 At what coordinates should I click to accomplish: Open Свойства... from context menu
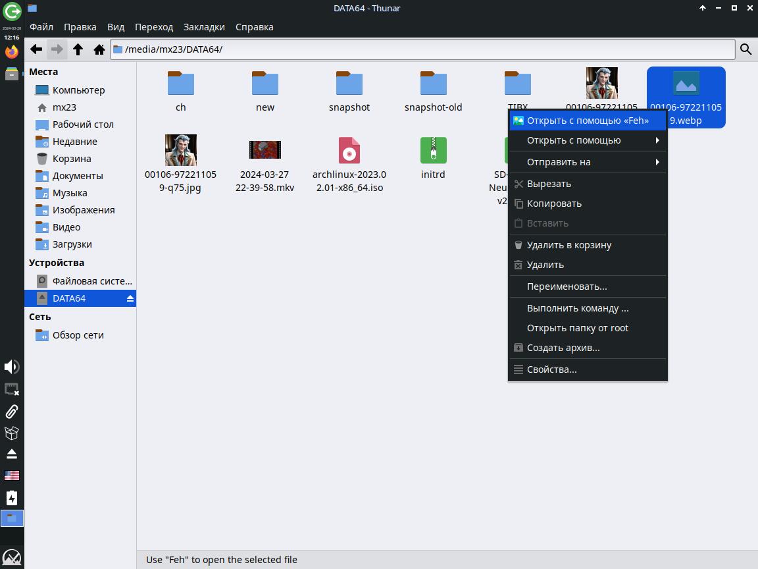pos(588,369)
